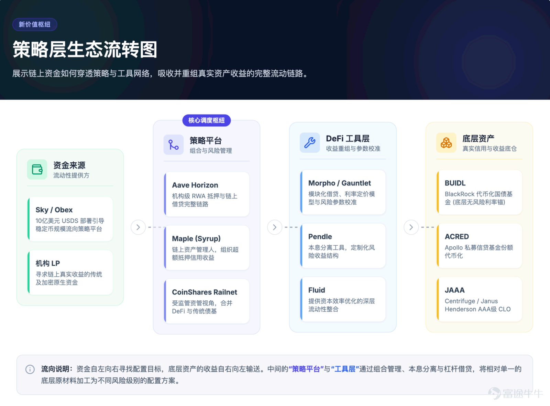Click the branch icon beside 策略平台
Screen dimensions: 550x406
[x=174, y=145]
